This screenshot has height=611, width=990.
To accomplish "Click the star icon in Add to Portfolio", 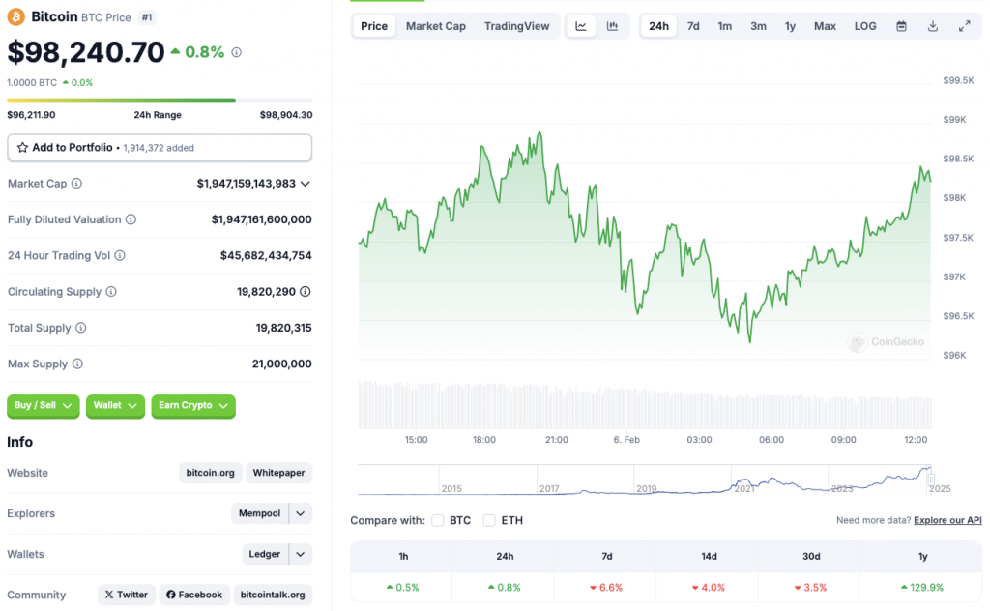I will pos(23,147).
